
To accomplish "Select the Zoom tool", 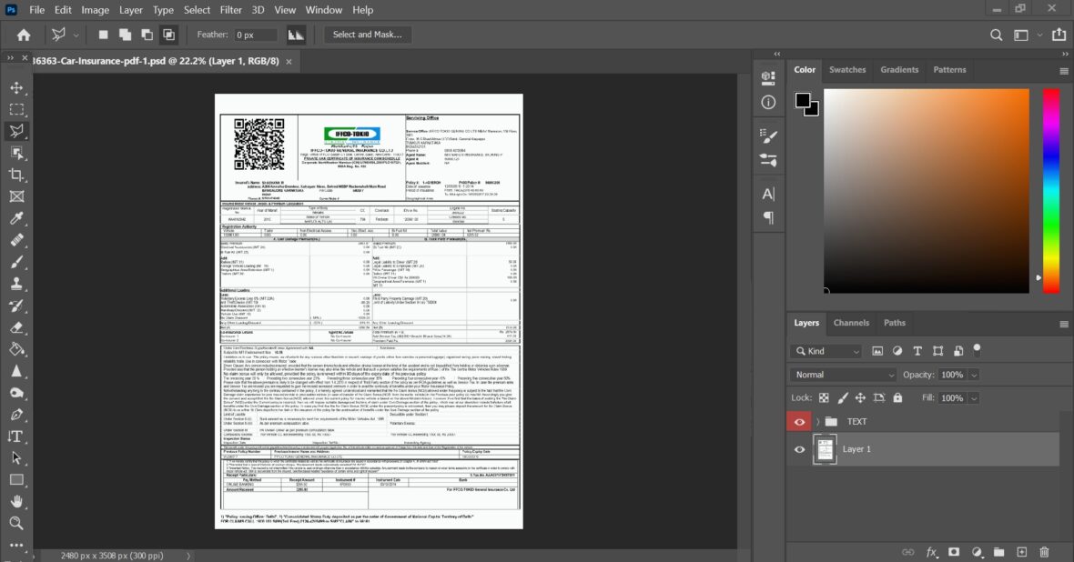I will click(x=15, y=521).
